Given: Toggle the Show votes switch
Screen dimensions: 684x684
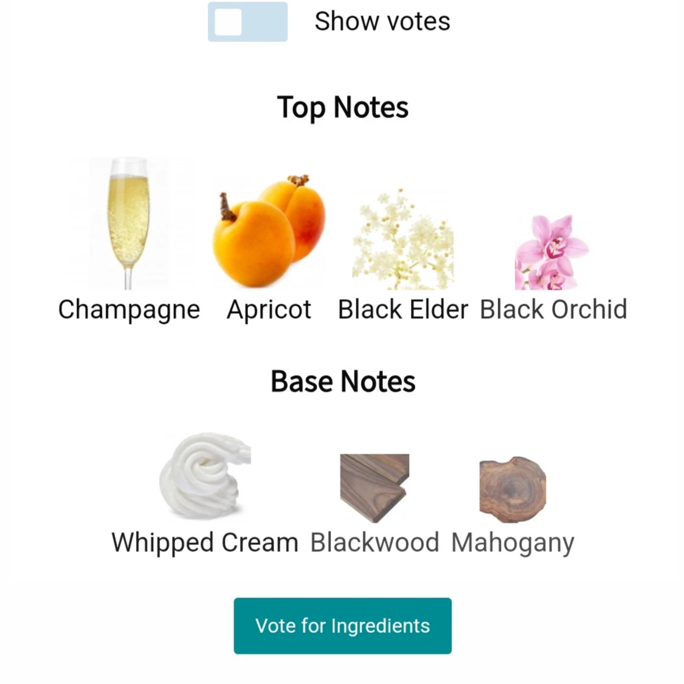Looking at the screenshot, I should pos(247,22).
